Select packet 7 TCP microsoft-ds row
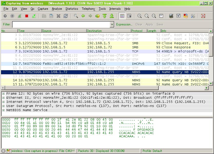 105,51
